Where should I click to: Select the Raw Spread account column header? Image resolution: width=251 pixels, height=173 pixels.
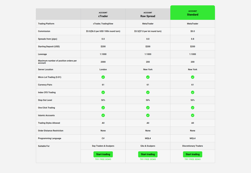pyautogui.click(x=148, y=14)
